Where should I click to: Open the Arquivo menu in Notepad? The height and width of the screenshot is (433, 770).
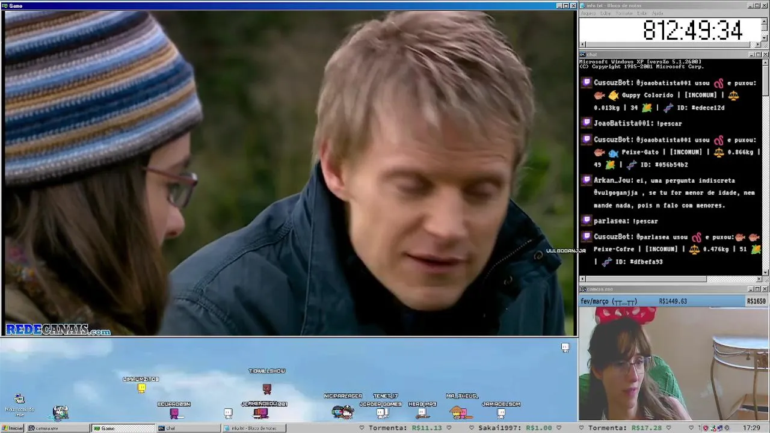tap(588, 13)
